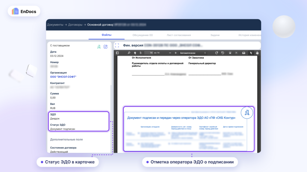
Task: Click the Дата и время подписания column header
Action: point(233,127)
